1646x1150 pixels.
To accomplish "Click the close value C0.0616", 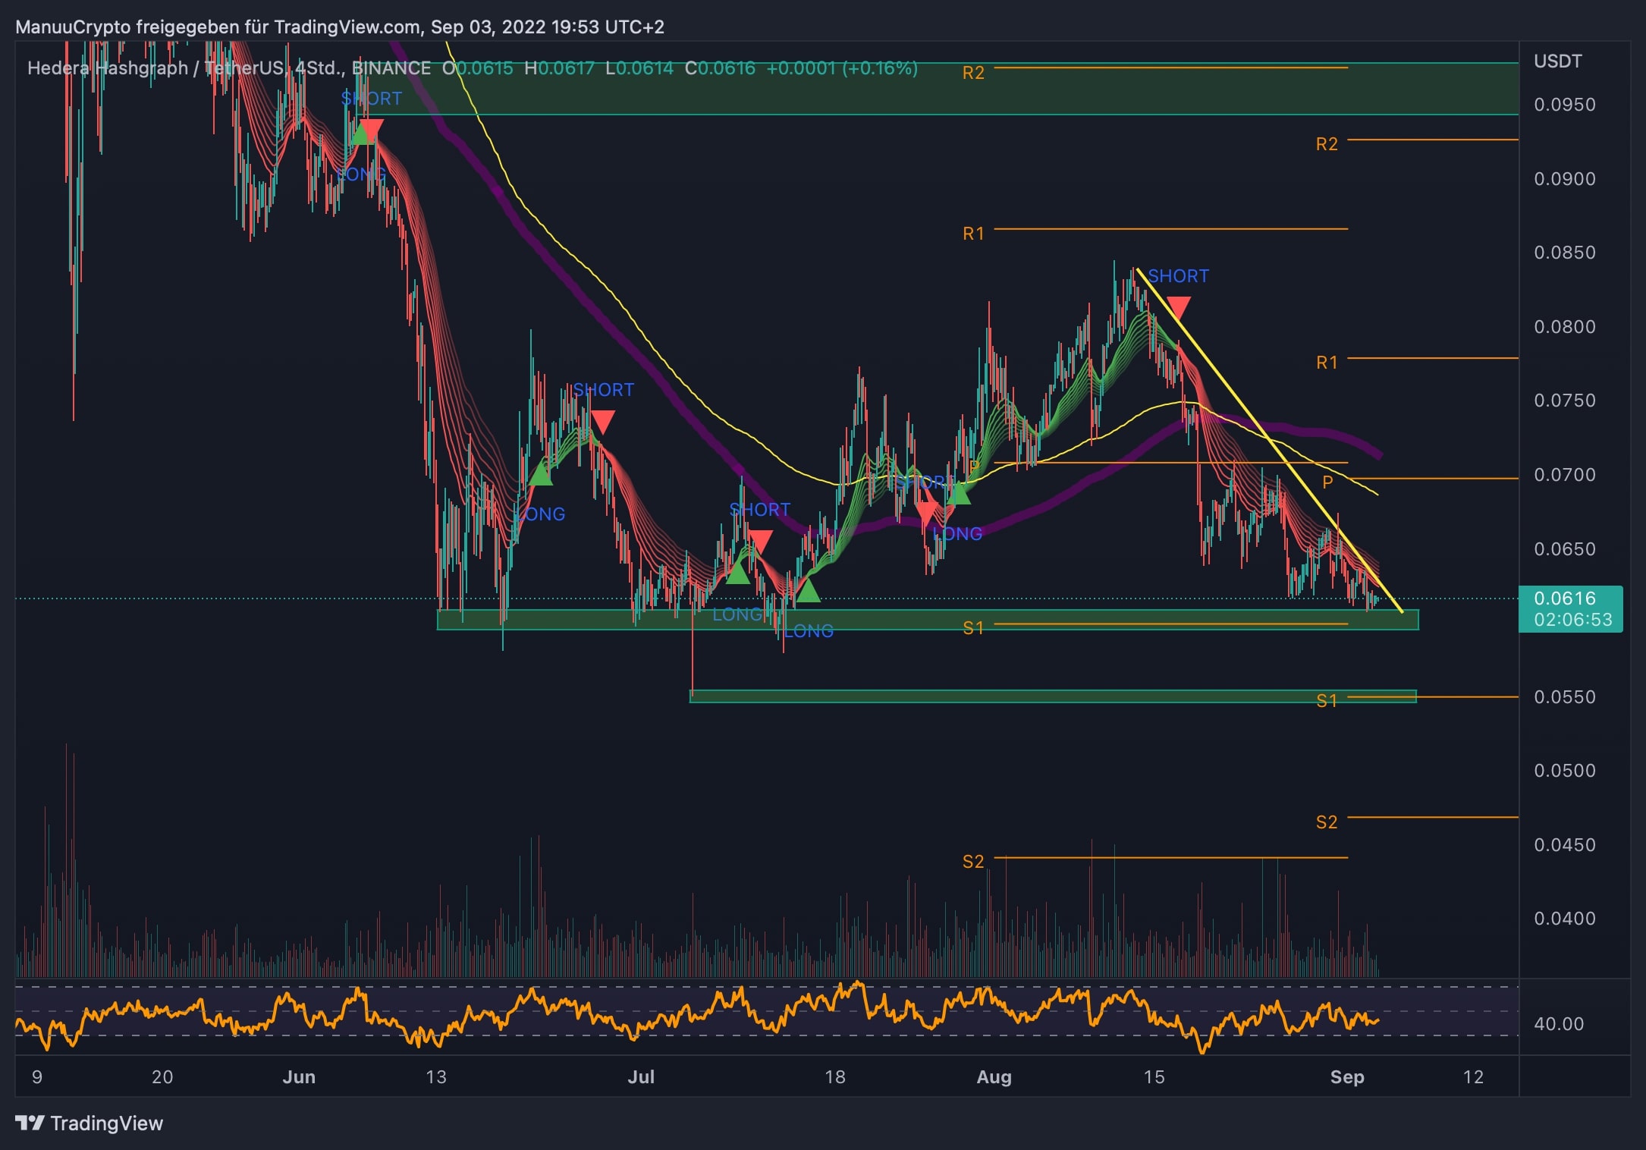I will click(x=720, y=68).
